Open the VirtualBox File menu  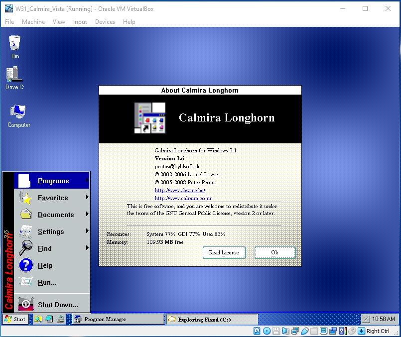pyautogui.click(x=9, y=22)
